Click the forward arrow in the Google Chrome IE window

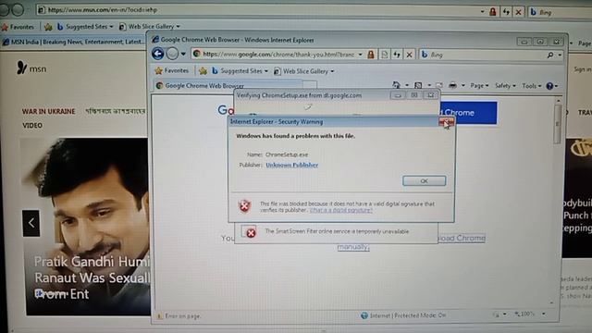[172, 54]
